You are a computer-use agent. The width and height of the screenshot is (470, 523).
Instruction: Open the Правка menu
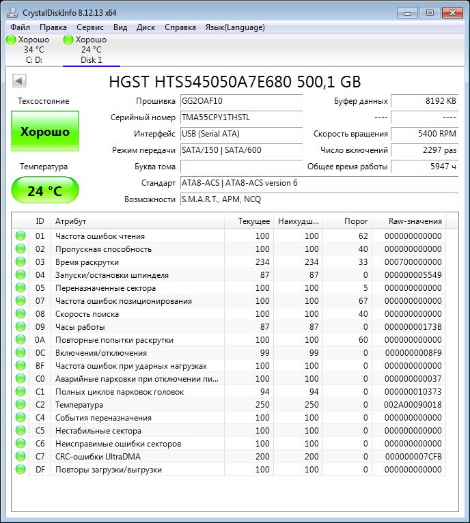(53, 27)
